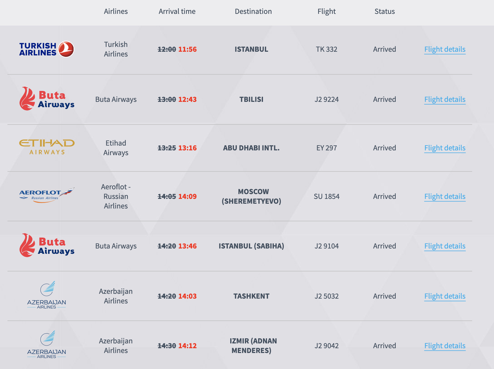Click the Status column header
Screen dimensions: 494x369
click(384, 11)
